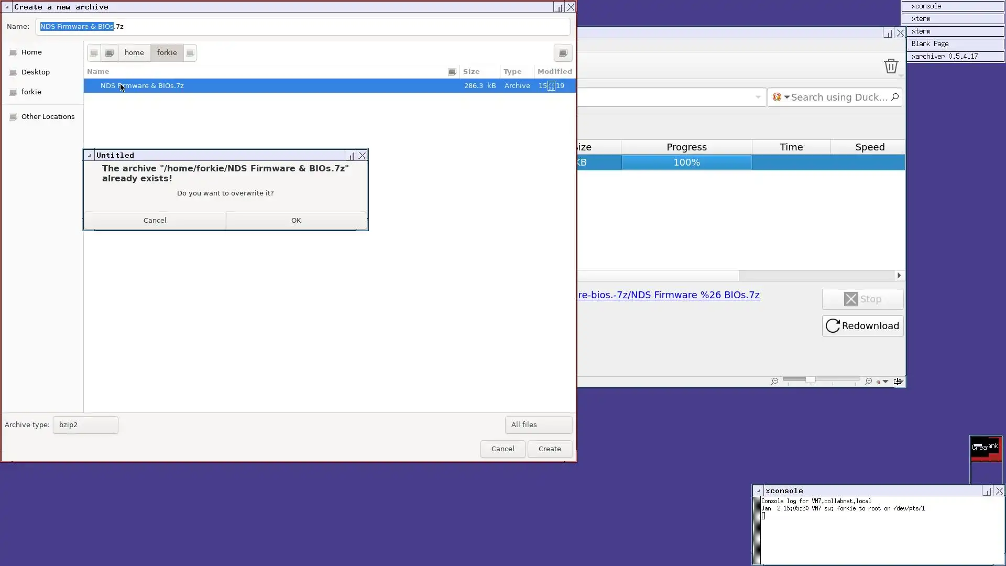
Task: Click the create folder icon at top right
Action: [563, 53]
